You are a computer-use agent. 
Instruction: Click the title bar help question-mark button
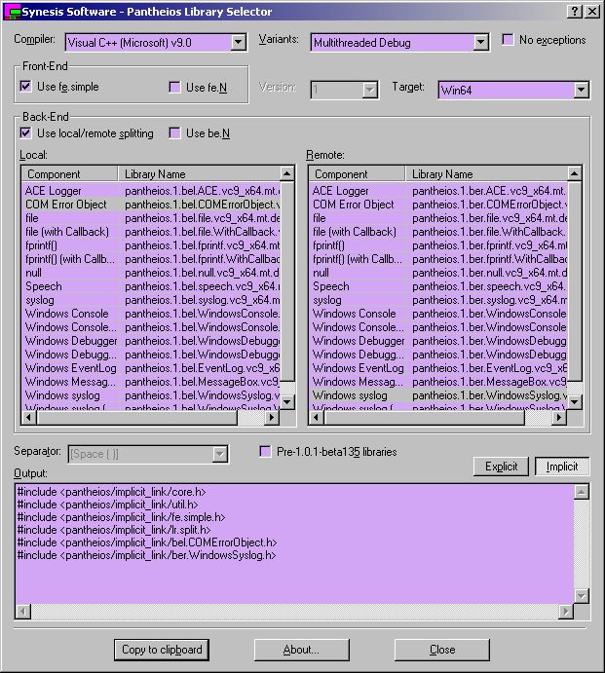pos(575,12)
